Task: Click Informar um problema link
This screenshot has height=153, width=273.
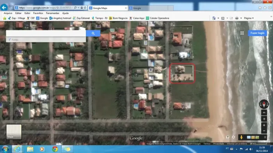Action: click(237, 144)
